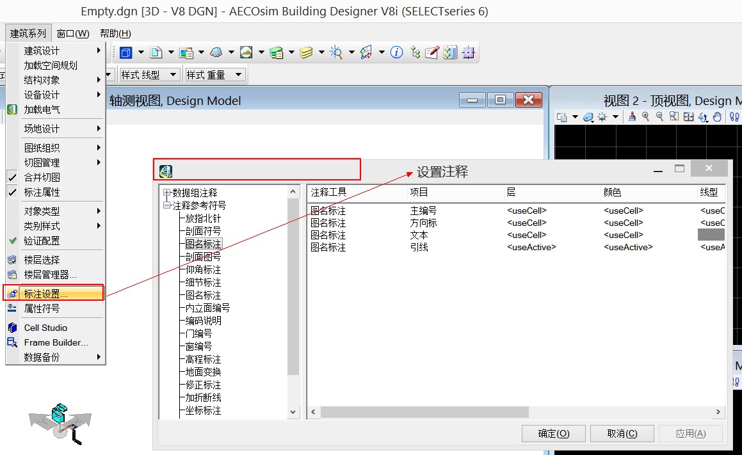Select 坐标标注 in the tree
Viewport: 742px width, 455px height.
pyautogui.click(x=203, y=410)
